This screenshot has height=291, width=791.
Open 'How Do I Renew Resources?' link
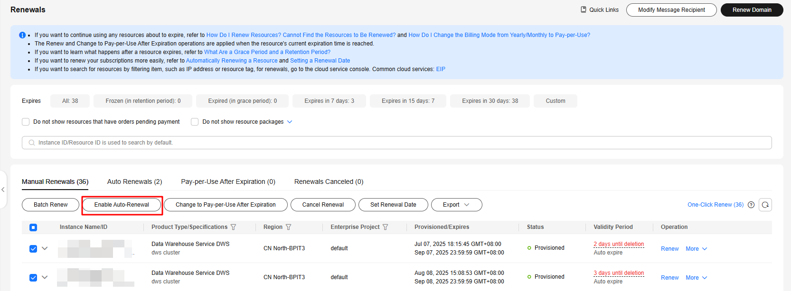tap(301, 35)
